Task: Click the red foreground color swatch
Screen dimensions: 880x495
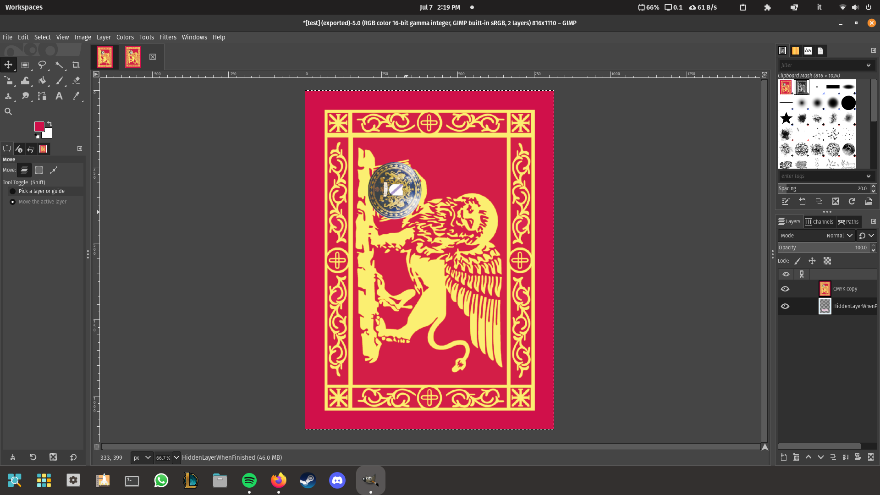Action: 39,126
